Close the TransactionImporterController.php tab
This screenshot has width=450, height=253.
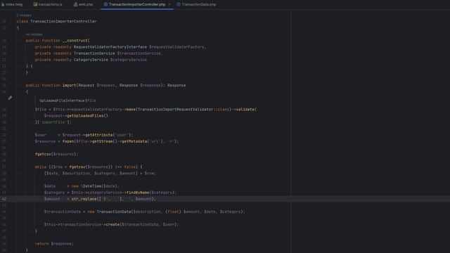(169, 4)
